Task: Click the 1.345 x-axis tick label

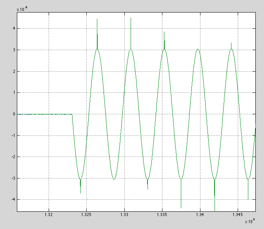Action: pyautogui.click(x=238, y=215)
